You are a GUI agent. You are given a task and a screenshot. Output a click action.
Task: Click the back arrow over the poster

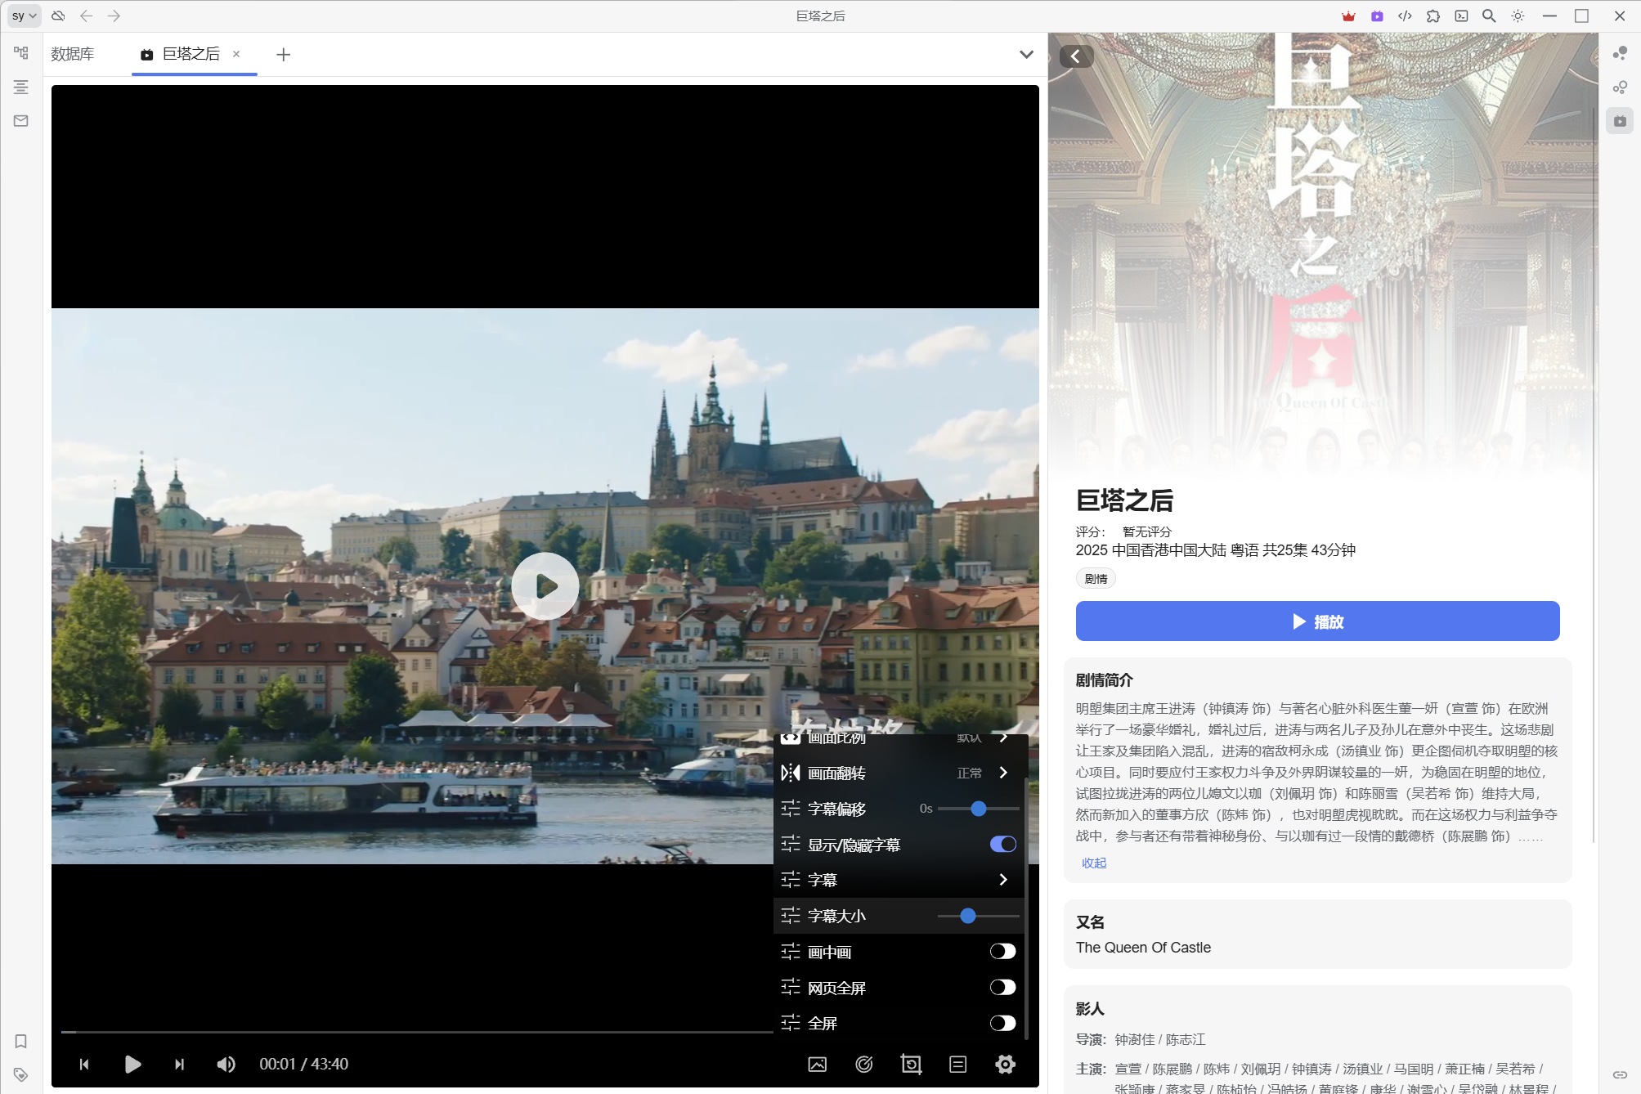click(1076, 56)
